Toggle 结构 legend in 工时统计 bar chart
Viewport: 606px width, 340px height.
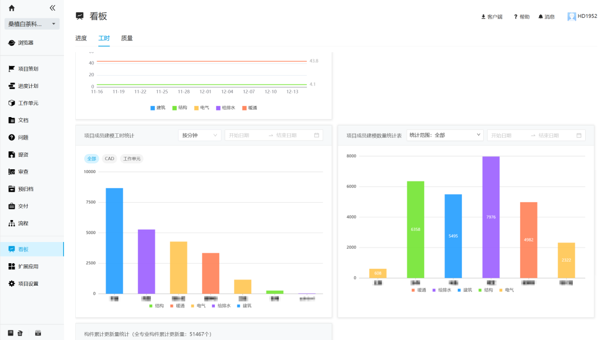[157, 306]
